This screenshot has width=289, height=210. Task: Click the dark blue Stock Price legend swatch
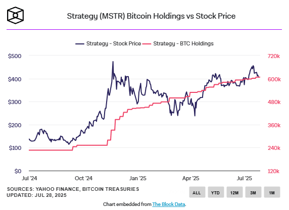pos(80,44)
